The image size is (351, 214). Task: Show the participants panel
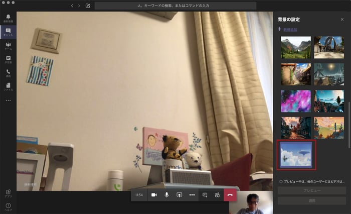click(217, 195)
